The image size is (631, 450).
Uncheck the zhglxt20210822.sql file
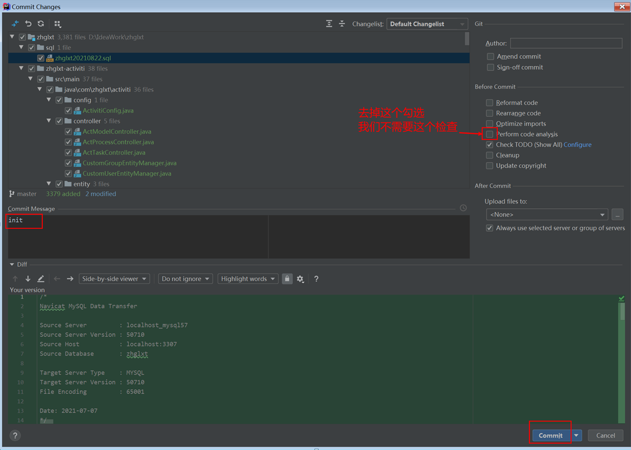coord(40,58)
